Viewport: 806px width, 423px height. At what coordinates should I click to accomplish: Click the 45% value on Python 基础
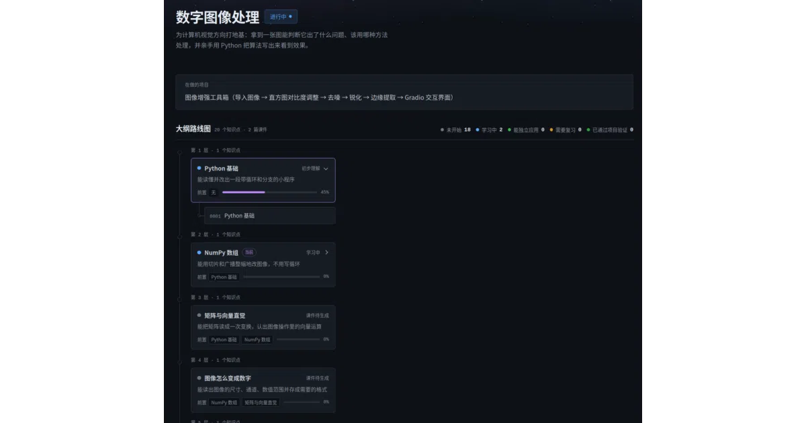[325, 192]
